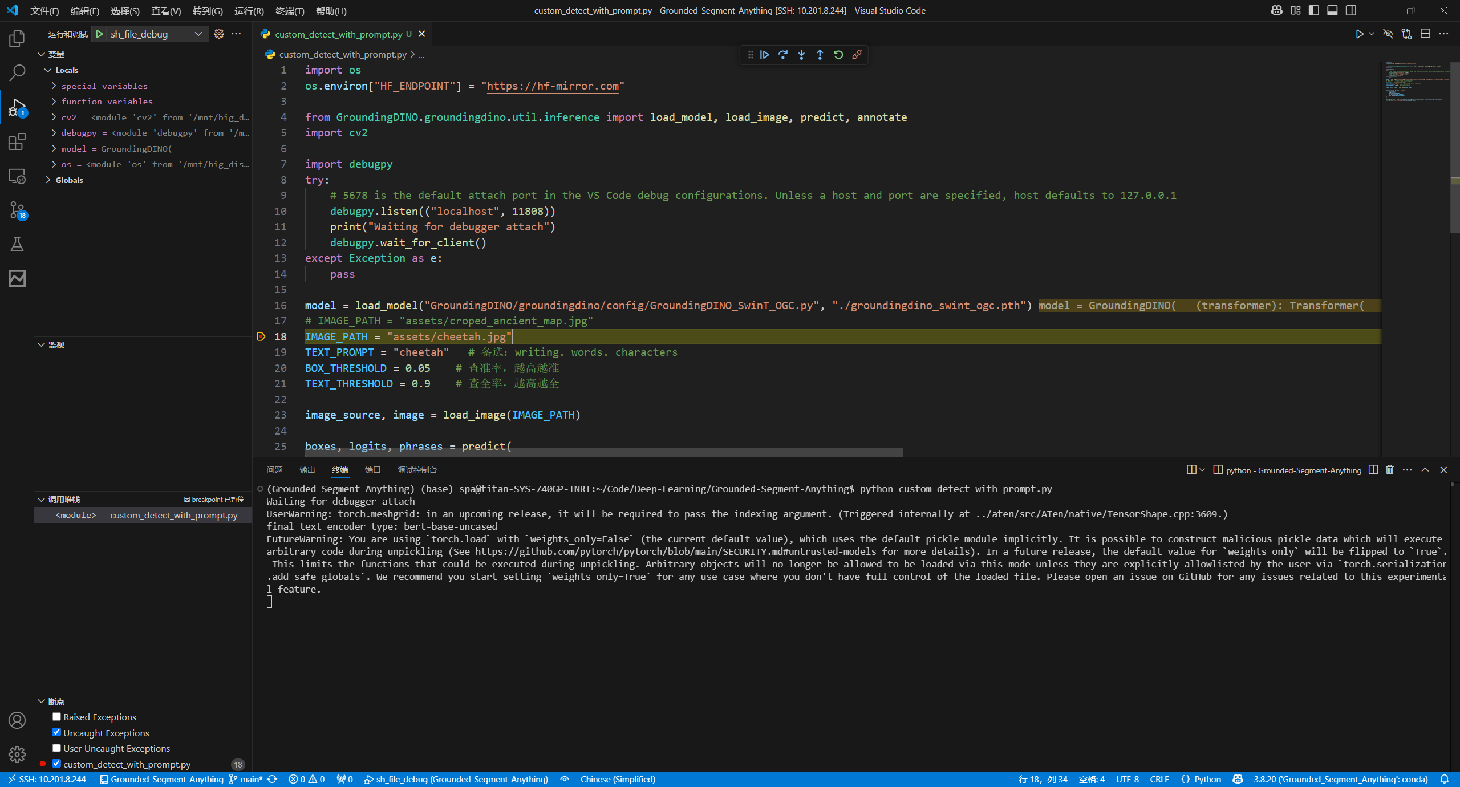Split terminal icon in panel

click(1373, 470)
